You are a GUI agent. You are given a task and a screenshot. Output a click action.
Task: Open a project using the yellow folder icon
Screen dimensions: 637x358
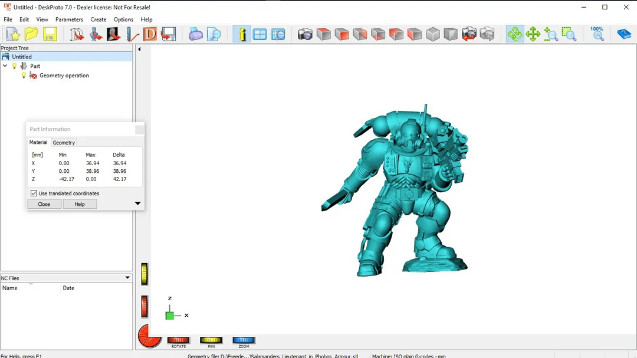pyautogui.click(x=31, y=34)
